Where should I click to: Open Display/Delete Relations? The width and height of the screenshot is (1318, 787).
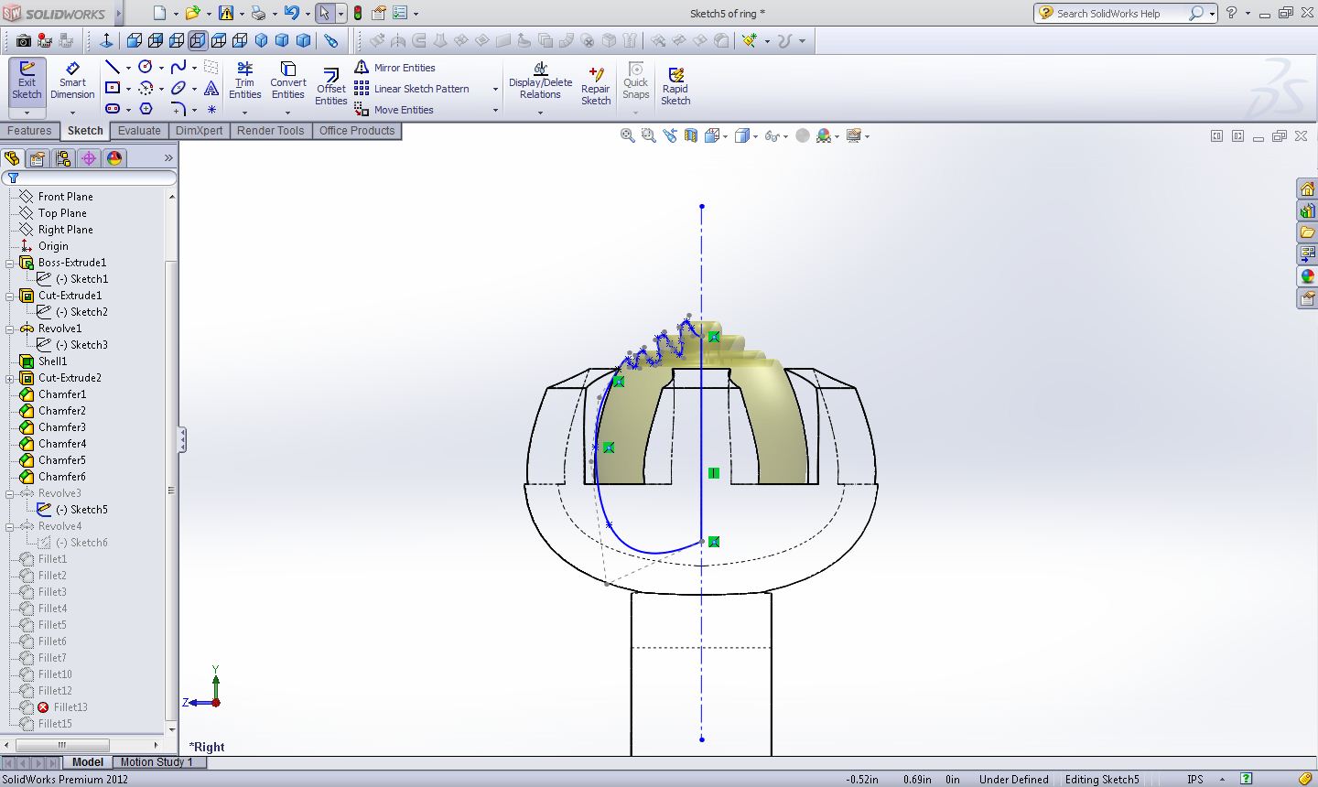(x=540, y=81)
